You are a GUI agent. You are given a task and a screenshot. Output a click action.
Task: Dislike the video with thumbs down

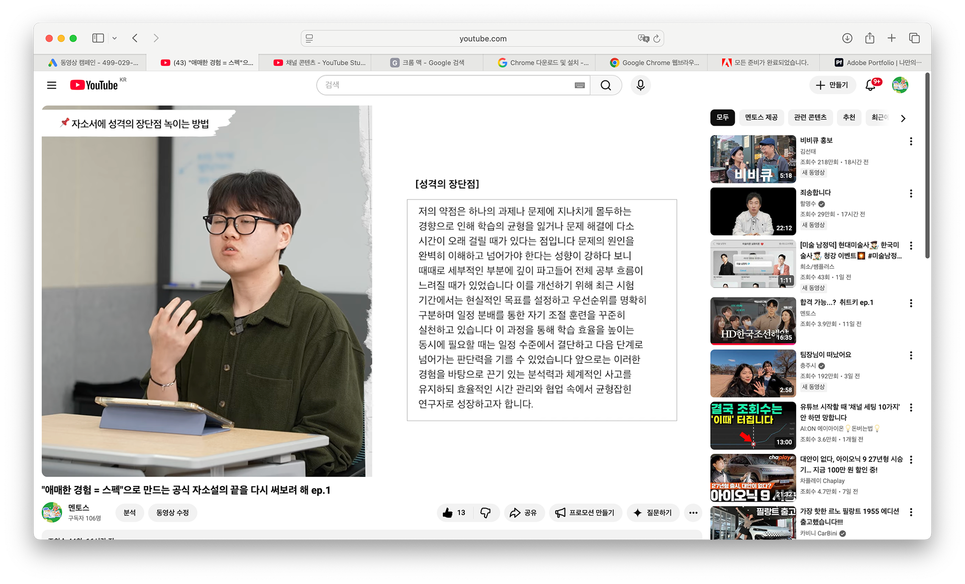pyautogui.click(x=486, y=513)
